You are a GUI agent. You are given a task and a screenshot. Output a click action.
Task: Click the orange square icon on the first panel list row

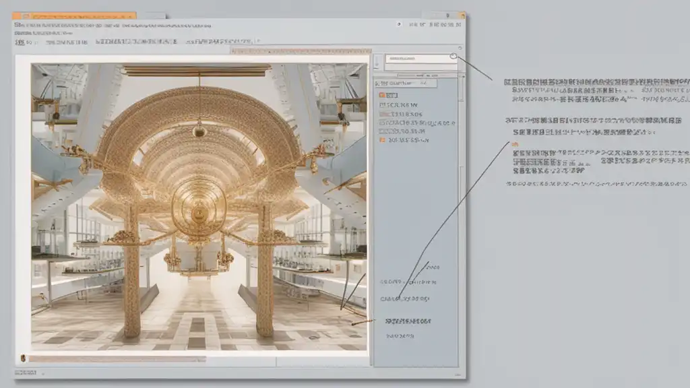point(381,95)
